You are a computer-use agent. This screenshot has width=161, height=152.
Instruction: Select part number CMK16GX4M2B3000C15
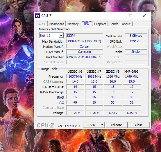[x=85, y=57]
